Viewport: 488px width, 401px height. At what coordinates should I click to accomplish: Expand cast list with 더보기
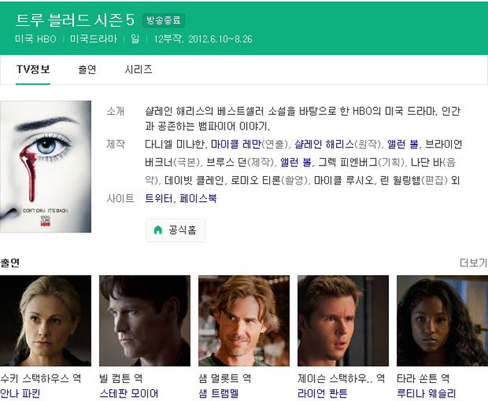473,263
